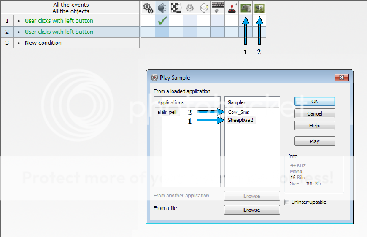
Task: Click the sheep object icon
Action: (245, 8)
